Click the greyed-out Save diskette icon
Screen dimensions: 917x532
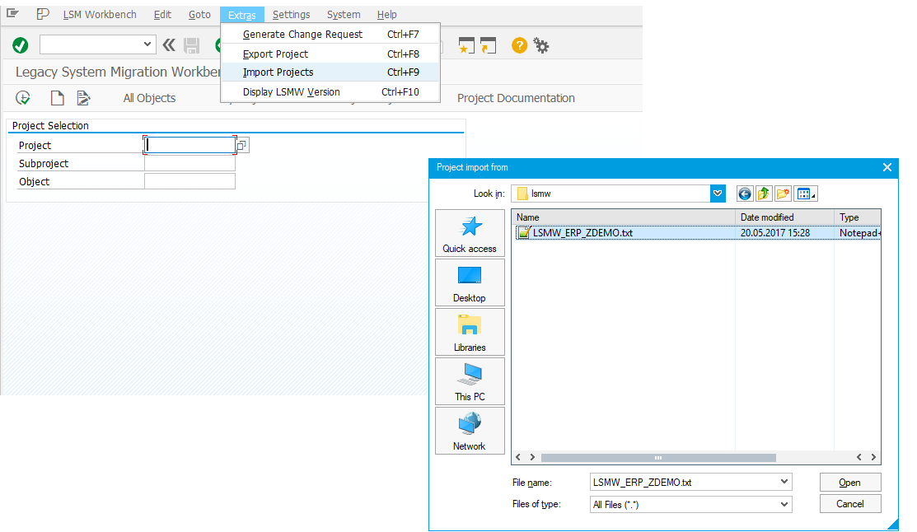pos(191,45)
